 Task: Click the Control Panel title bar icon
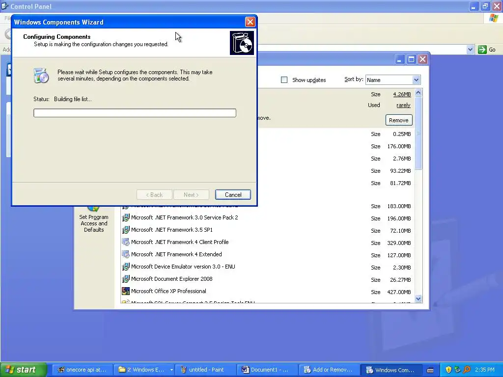pyautogui.click(x=5, y=6)
